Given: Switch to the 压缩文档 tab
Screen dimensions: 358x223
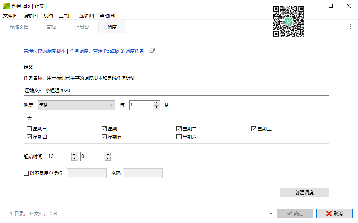Looking at the screenshot, I should click(19, 27).
